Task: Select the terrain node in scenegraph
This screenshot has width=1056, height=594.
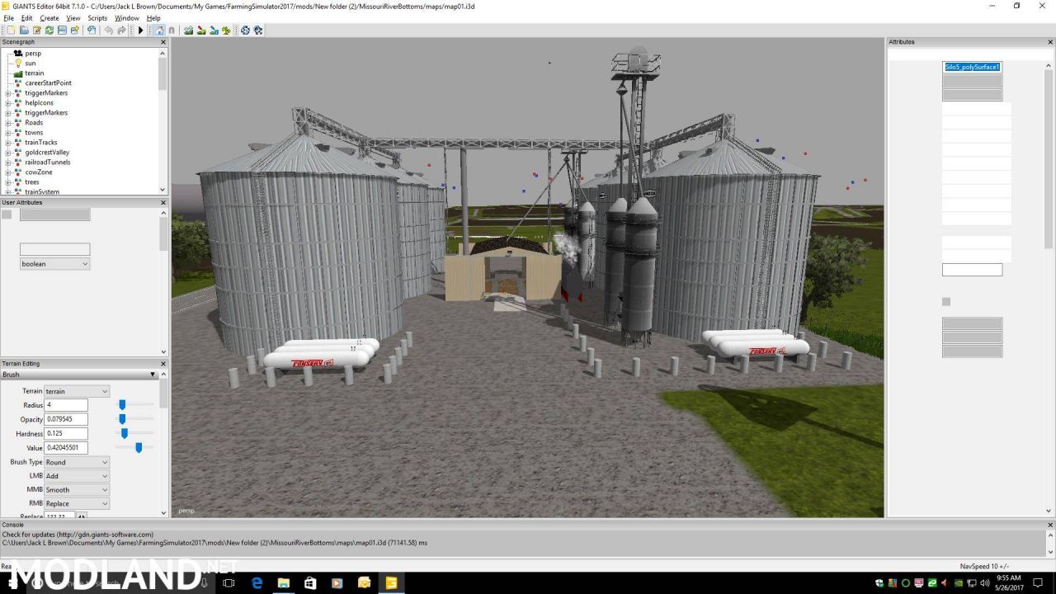Action: coord(35,73)
